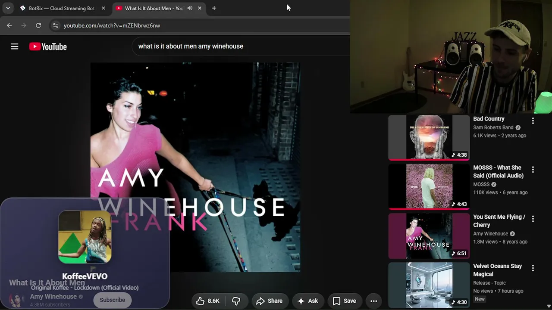Expand the browser tab search dropdown
The image size is (552, 310).
coord(8,8)
